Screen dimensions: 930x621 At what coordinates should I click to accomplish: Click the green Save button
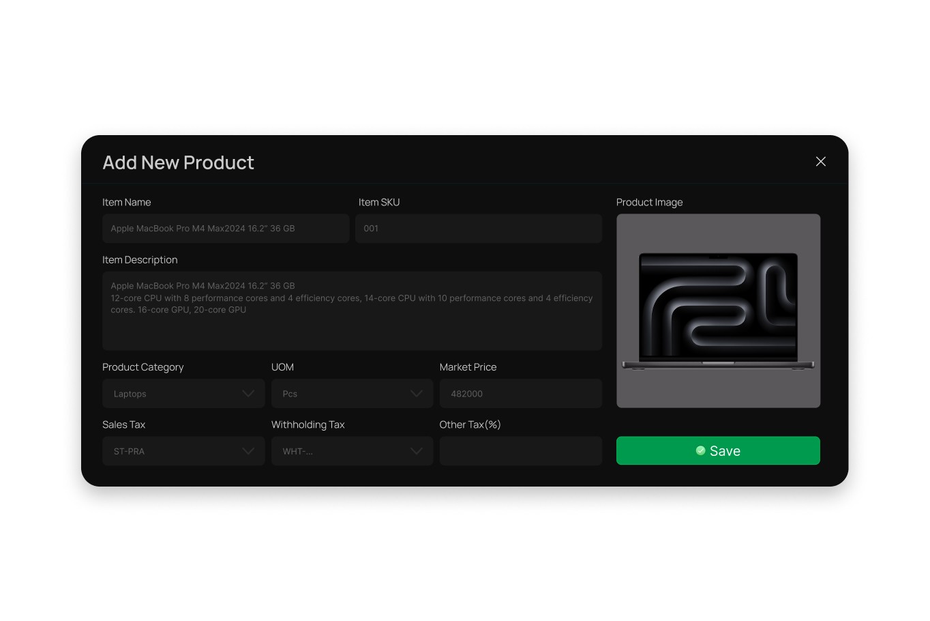(x=718, y=450)
